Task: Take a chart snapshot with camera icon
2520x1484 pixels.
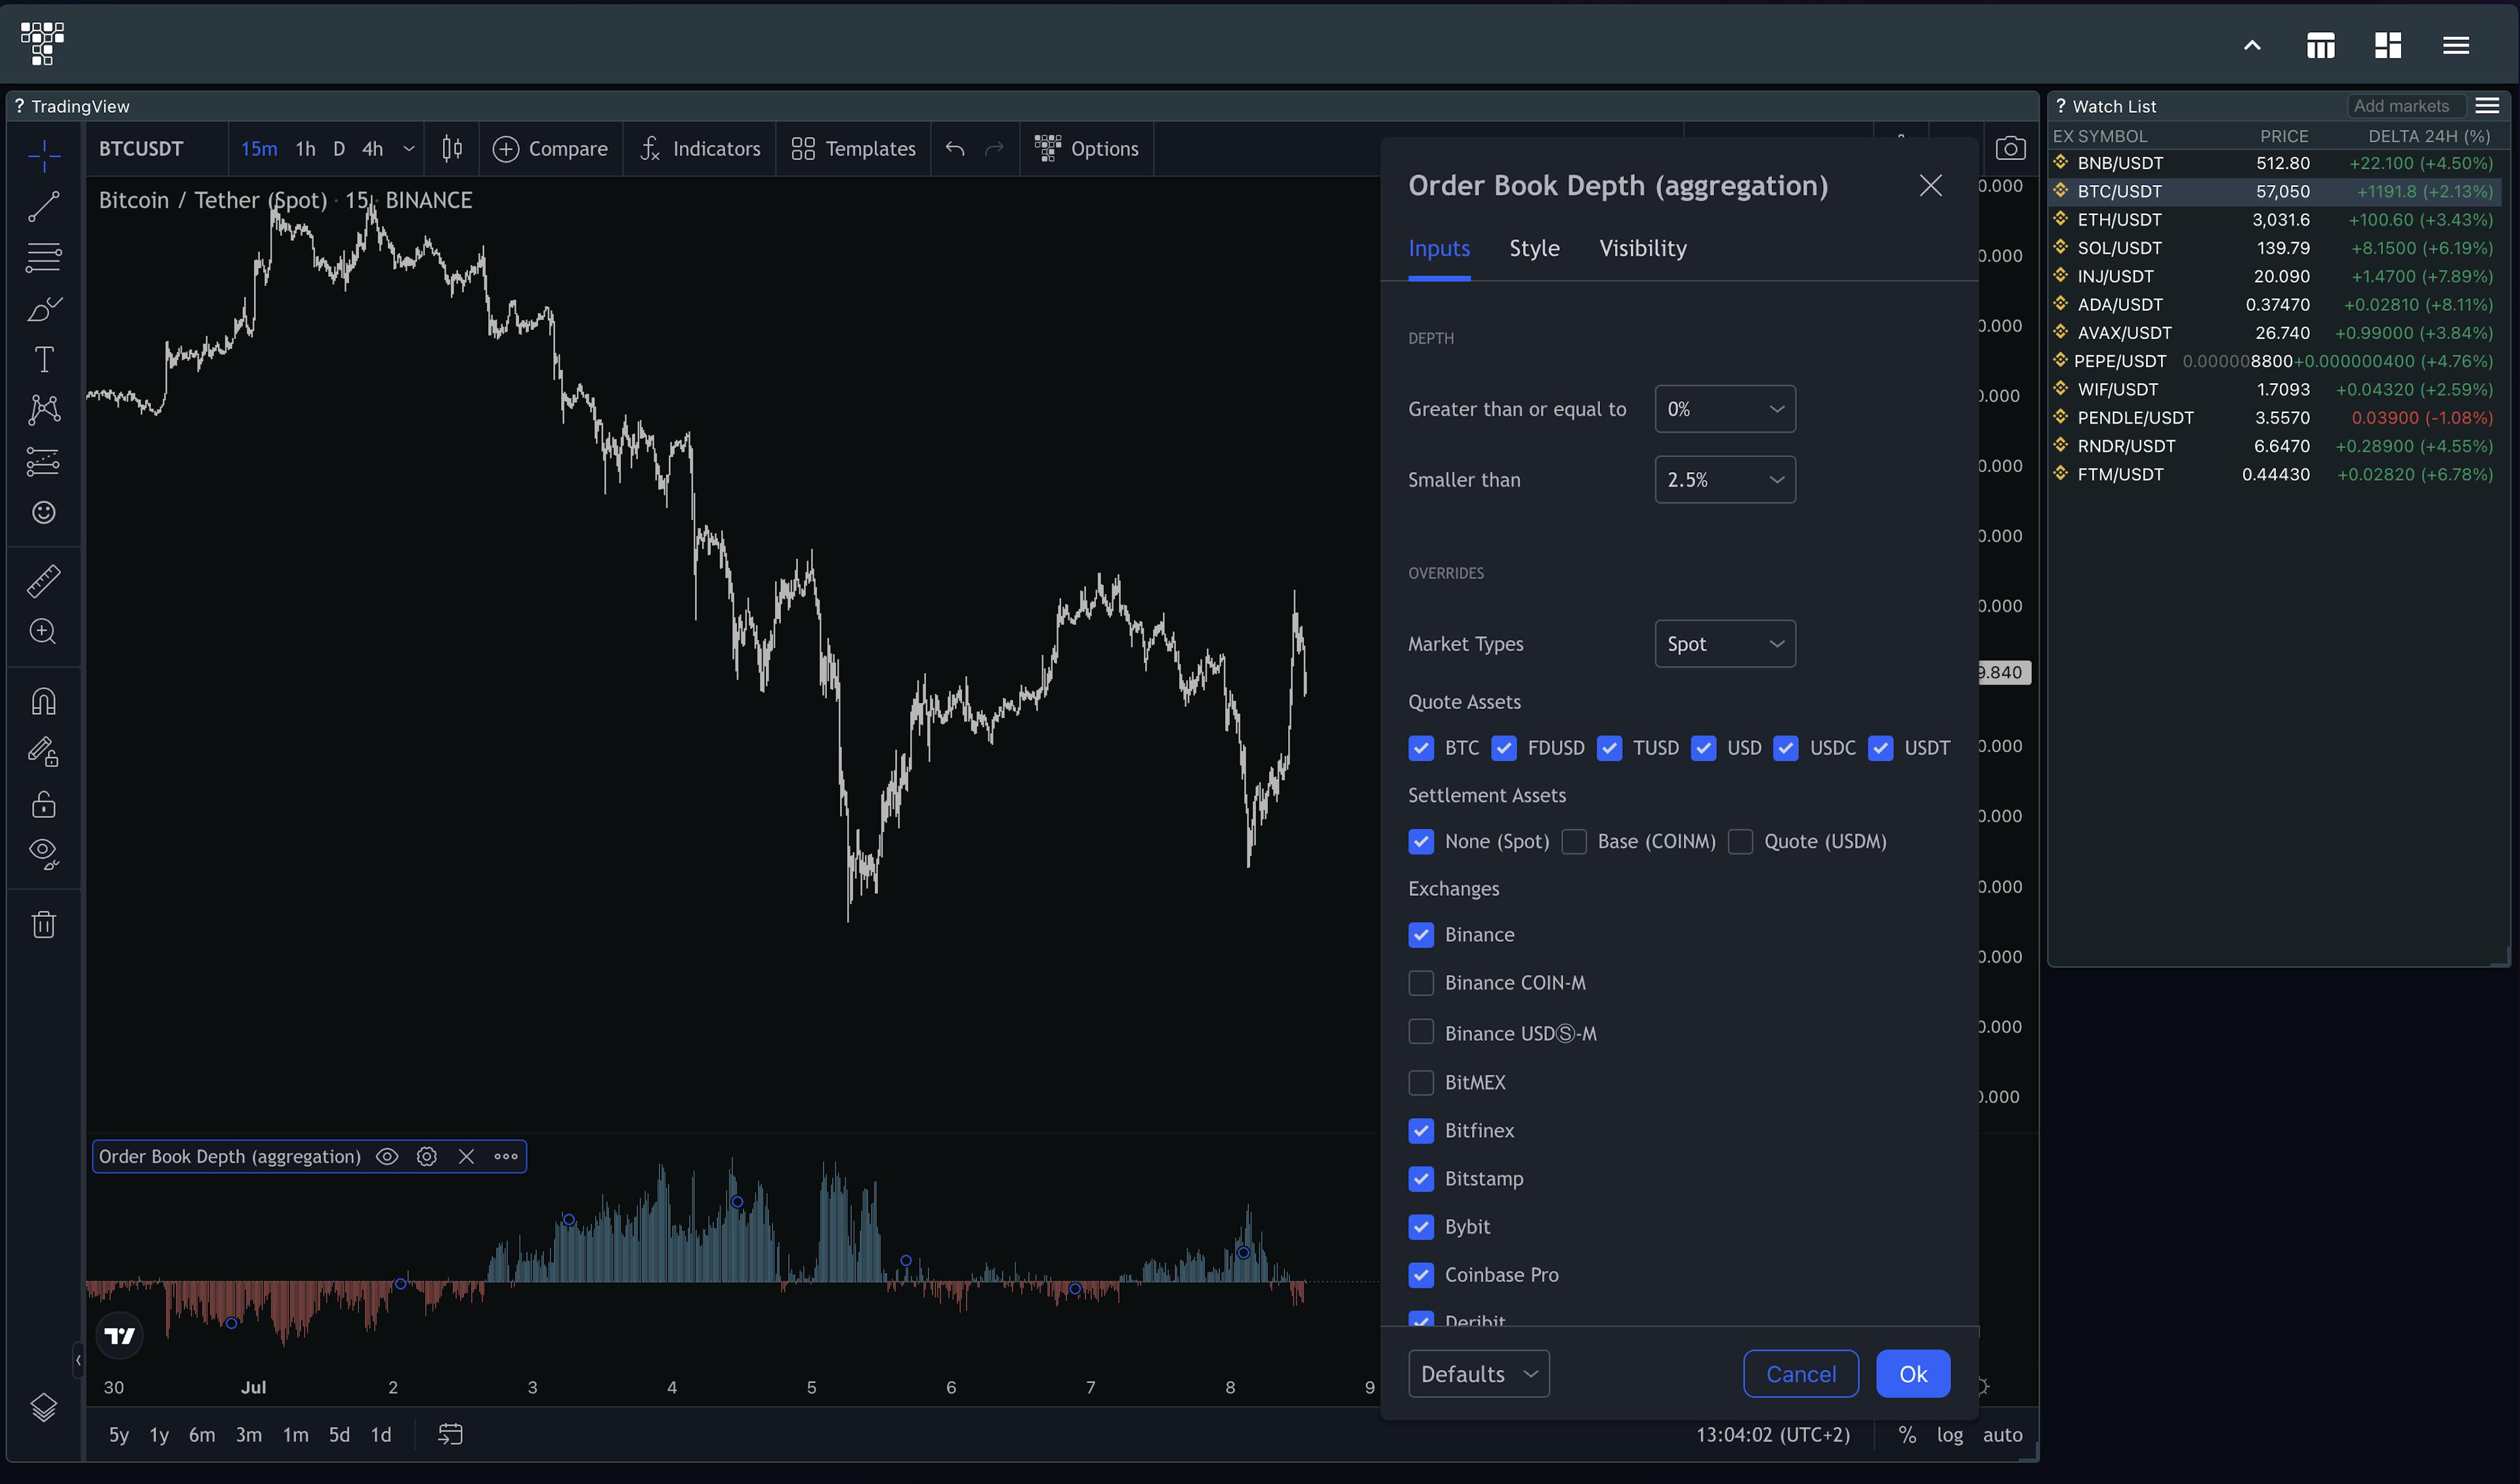Action: pos(2009,149)
